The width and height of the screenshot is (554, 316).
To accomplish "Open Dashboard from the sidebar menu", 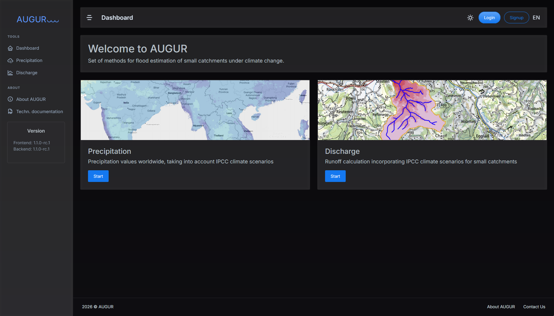I will pyautogui.click(x=28, y=48).
